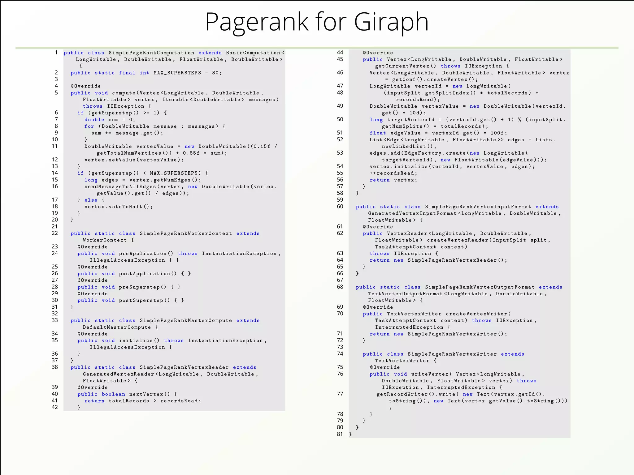Click 'LongWritable vertexId' on line 47

click(x=406, y=86)
